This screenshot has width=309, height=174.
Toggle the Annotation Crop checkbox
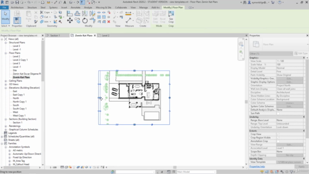[278, 141]
